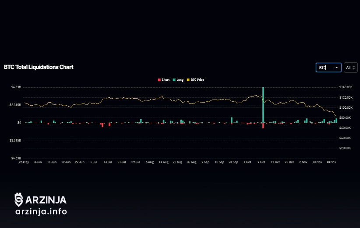Open the arzinja.info link
This screenshot has width=360, height=228.
(41, 212)
